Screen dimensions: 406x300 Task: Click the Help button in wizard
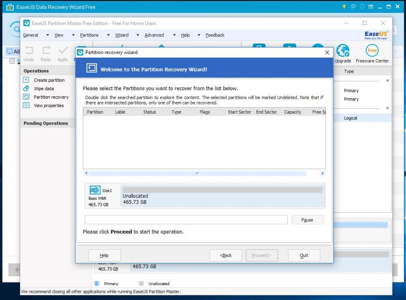point(104,255)
